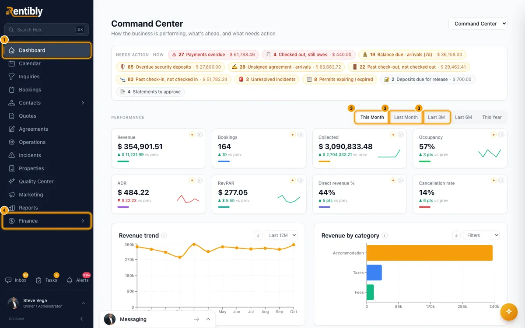This screenshot has width=525, height=328.
Task: Open the Command Center view dropdown
Action: click(478, 24)
